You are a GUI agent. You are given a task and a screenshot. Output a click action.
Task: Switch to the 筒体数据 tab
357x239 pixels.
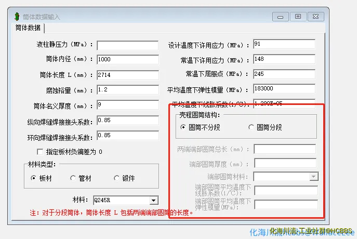(x=28, y=28)
